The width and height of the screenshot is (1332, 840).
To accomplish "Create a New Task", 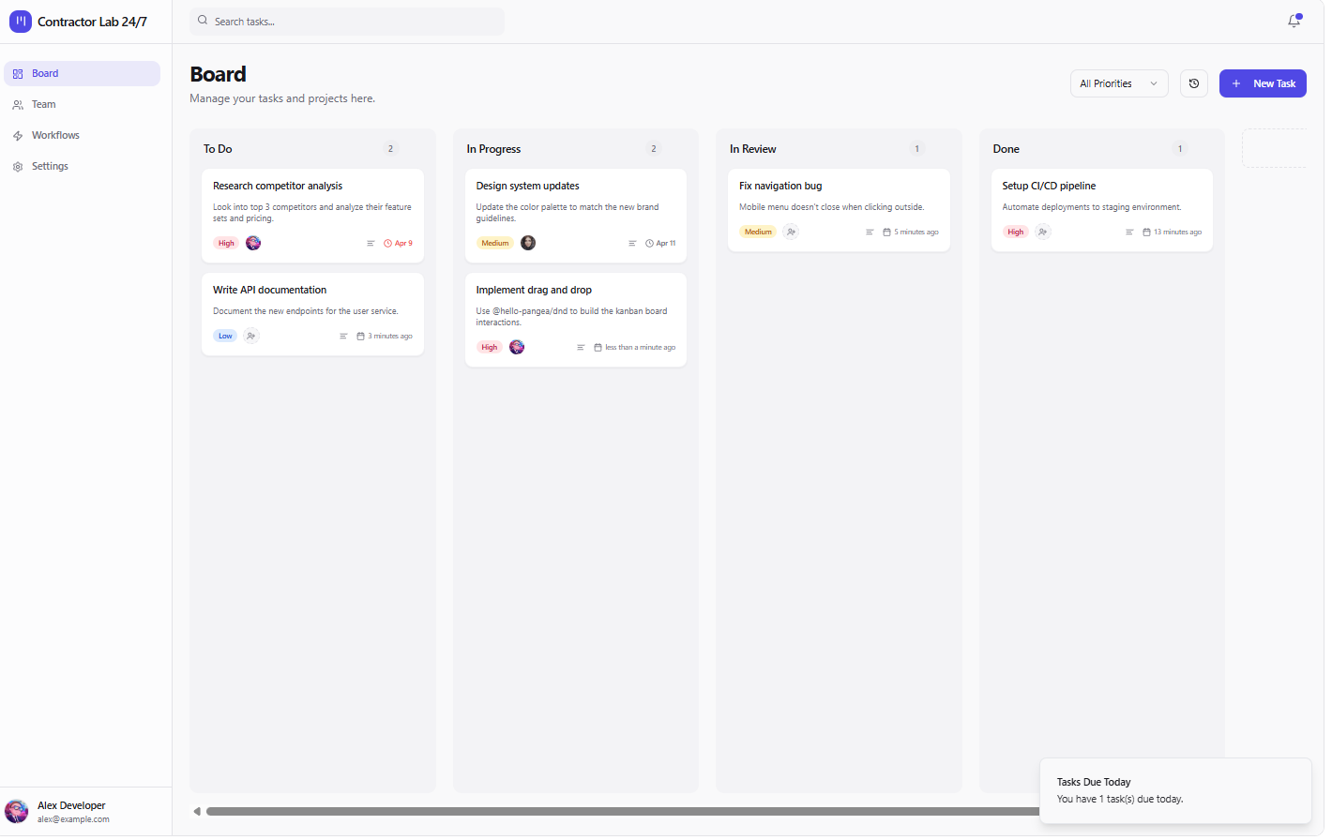I will (x=1262, y=83).
